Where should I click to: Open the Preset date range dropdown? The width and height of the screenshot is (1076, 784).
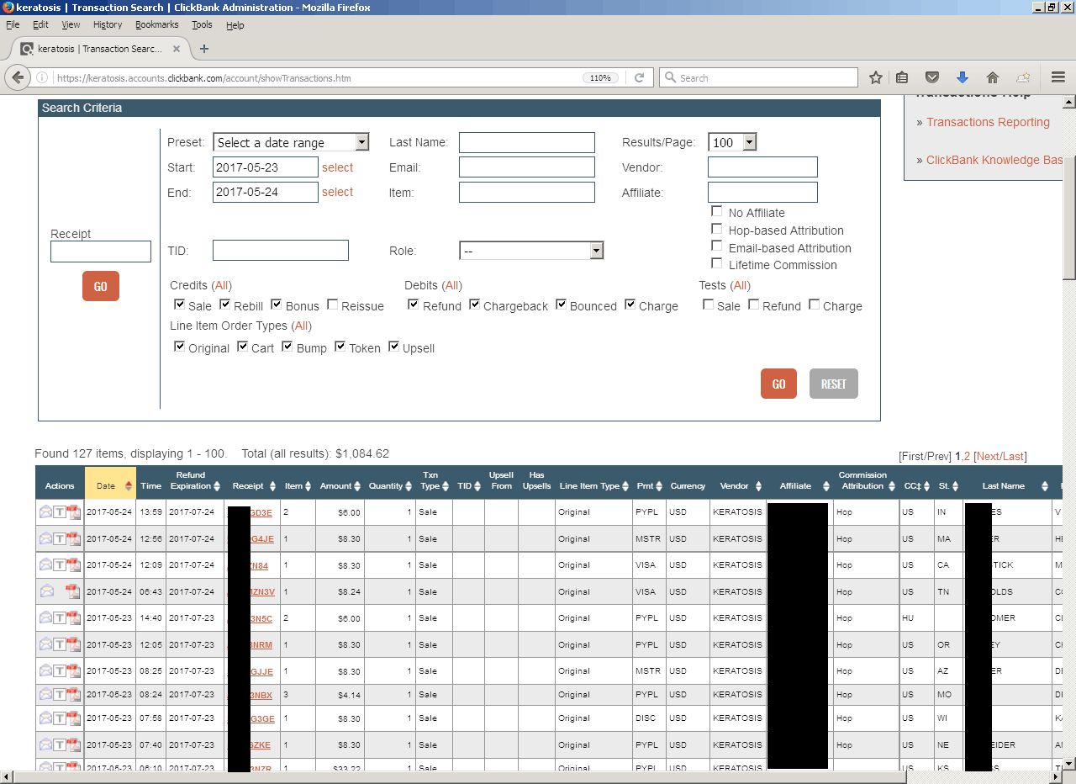[291, 142]
